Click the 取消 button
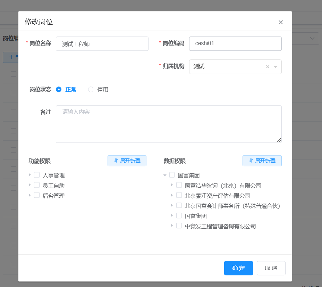 [271, 268]
